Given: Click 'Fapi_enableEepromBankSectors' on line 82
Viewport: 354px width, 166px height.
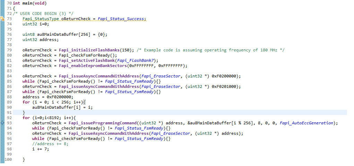Looking at the screenshot, I should pyautogui.click(x=93, y=66).
